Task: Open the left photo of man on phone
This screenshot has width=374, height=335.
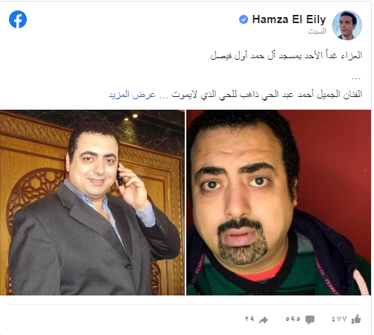Action: coord(92,202)
